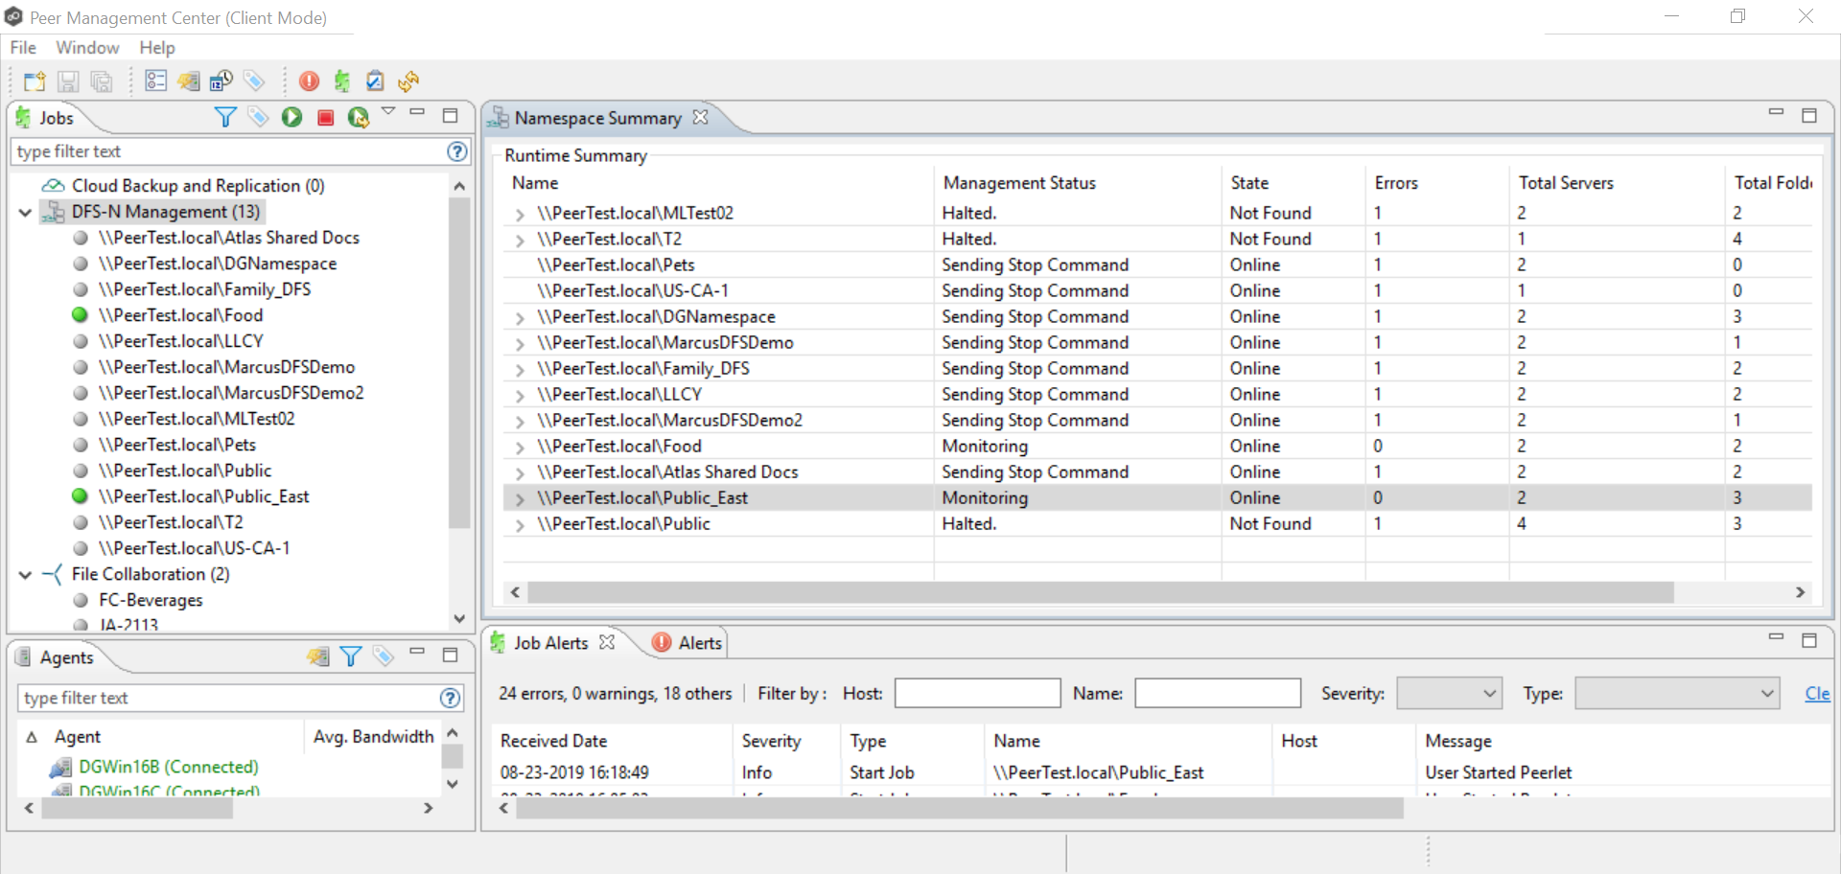Click the tag icon in Jobs panel
The image size is (1841, 874).
(258, 117)
